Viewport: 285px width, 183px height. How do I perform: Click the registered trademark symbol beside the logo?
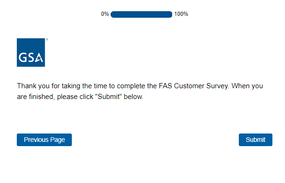(47, 40)
